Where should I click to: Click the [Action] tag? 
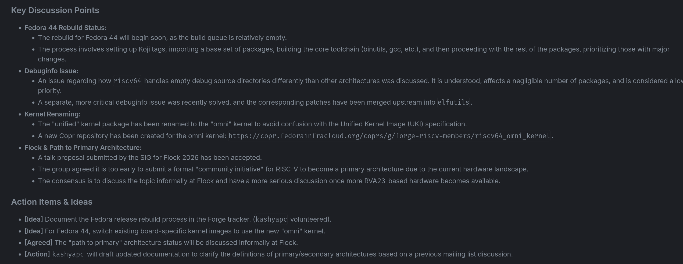pos(37,254)
